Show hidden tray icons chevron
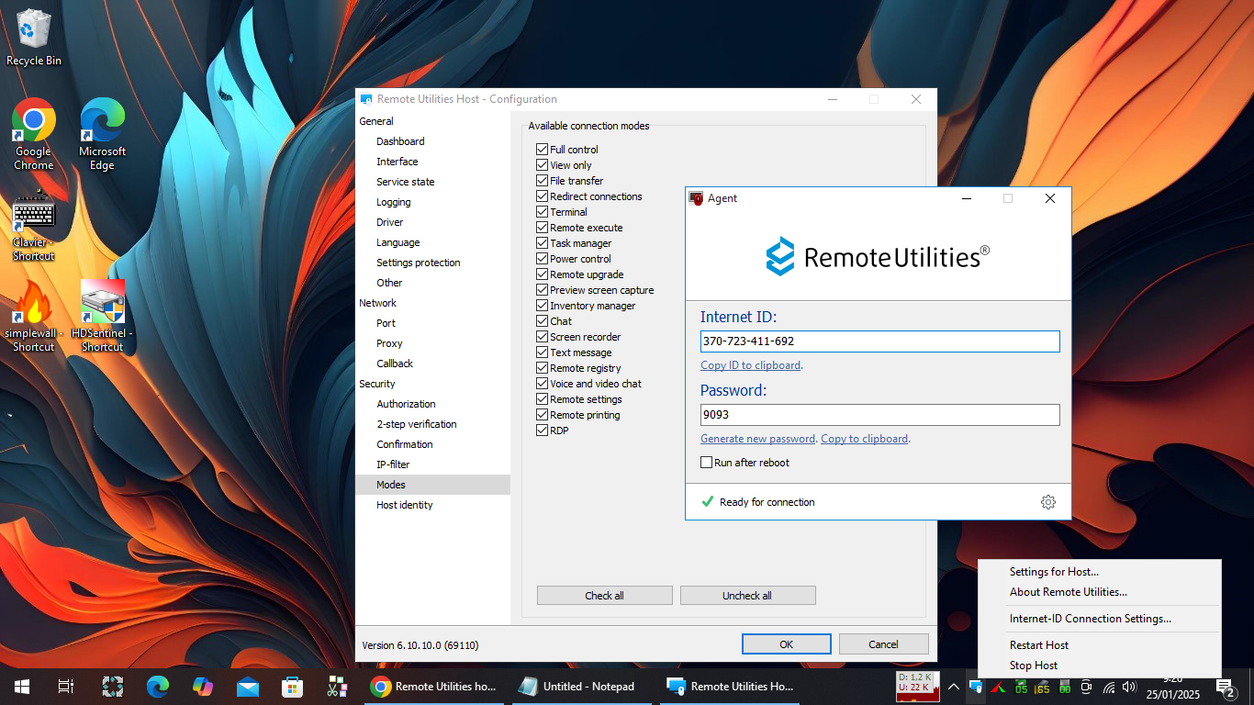Image resolution: width=1254 pixels, height=705 pixels. 954,687
